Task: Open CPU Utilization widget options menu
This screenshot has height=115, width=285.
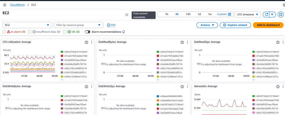Action: pos(92,42)
